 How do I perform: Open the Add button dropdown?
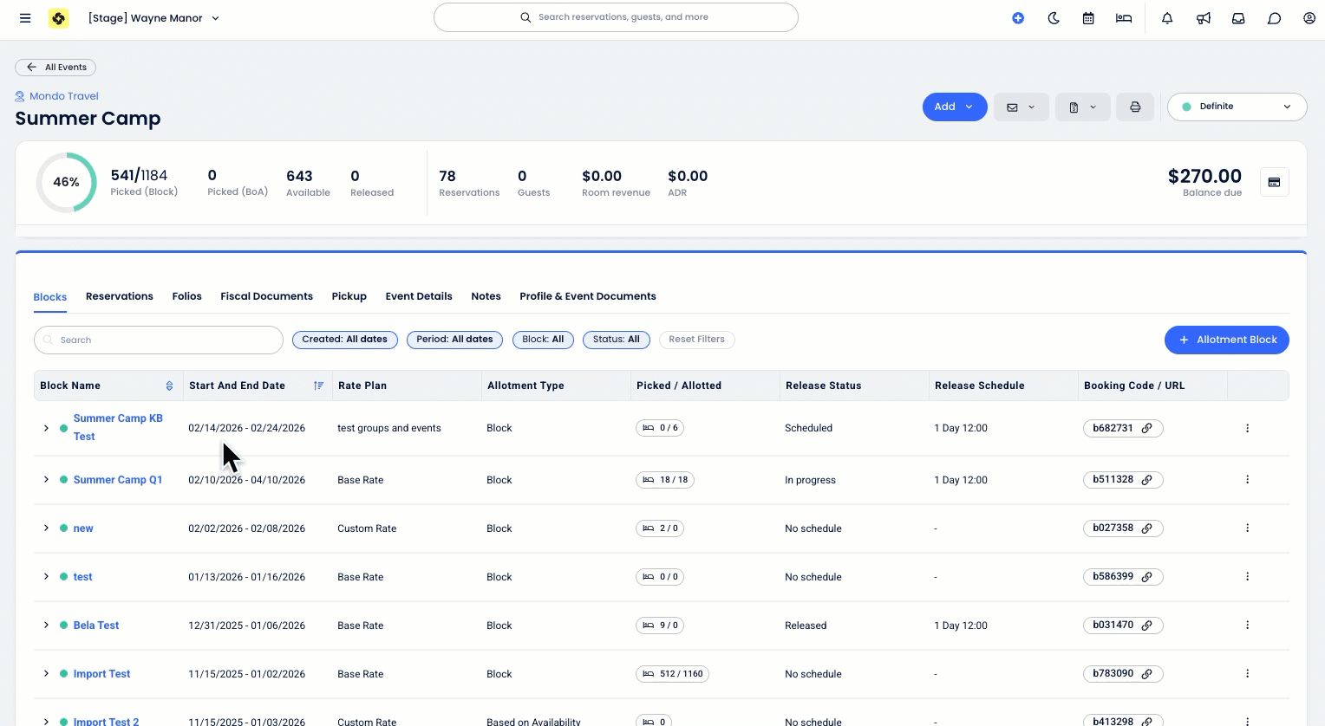(x=954, y=107)
